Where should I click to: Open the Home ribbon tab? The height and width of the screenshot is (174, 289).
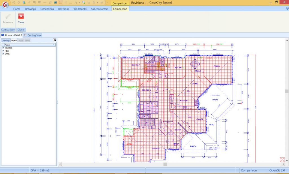[17, 9]
